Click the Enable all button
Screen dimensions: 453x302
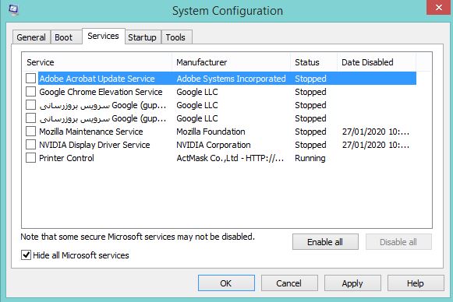tap(325, 242)
